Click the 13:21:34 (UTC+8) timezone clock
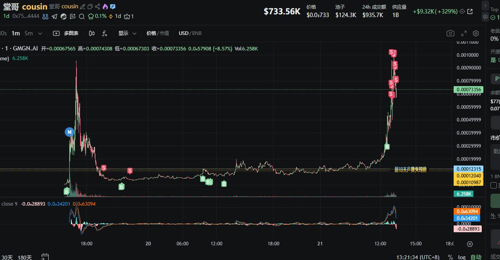Image resolution: width=500 pixels, height=260 pixels. point(418,257)
